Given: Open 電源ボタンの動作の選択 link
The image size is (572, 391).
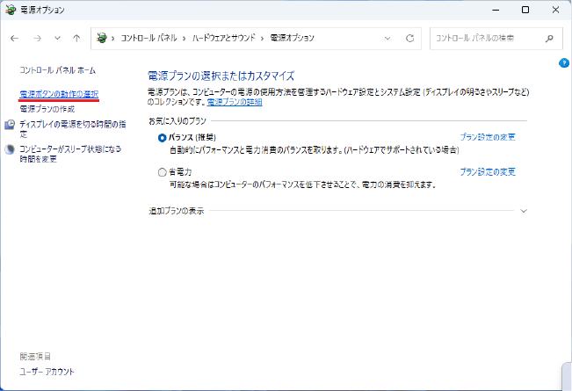Looking at the screenshot, I should click(x=59, y=94).
